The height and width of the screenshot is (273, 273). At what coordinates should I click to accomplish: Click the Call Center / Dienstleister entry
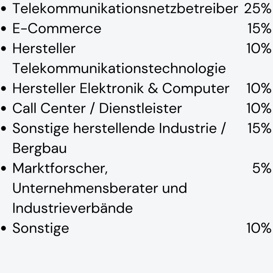click(x=97, y=109)
